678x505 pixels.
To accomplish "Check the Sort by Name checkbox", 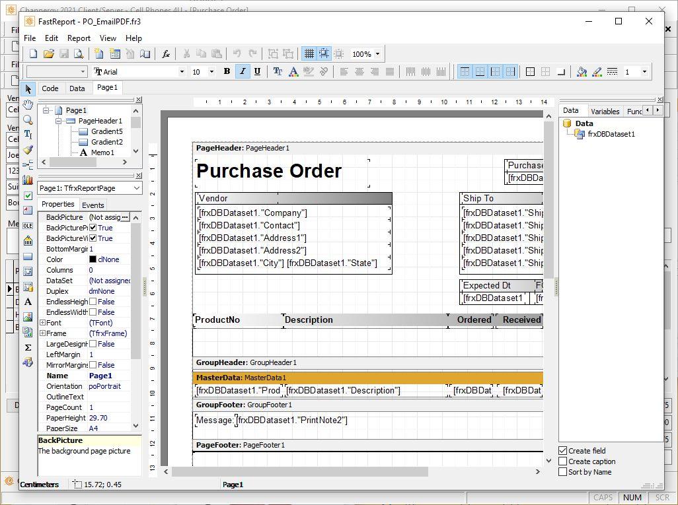I will click(562, 472).
